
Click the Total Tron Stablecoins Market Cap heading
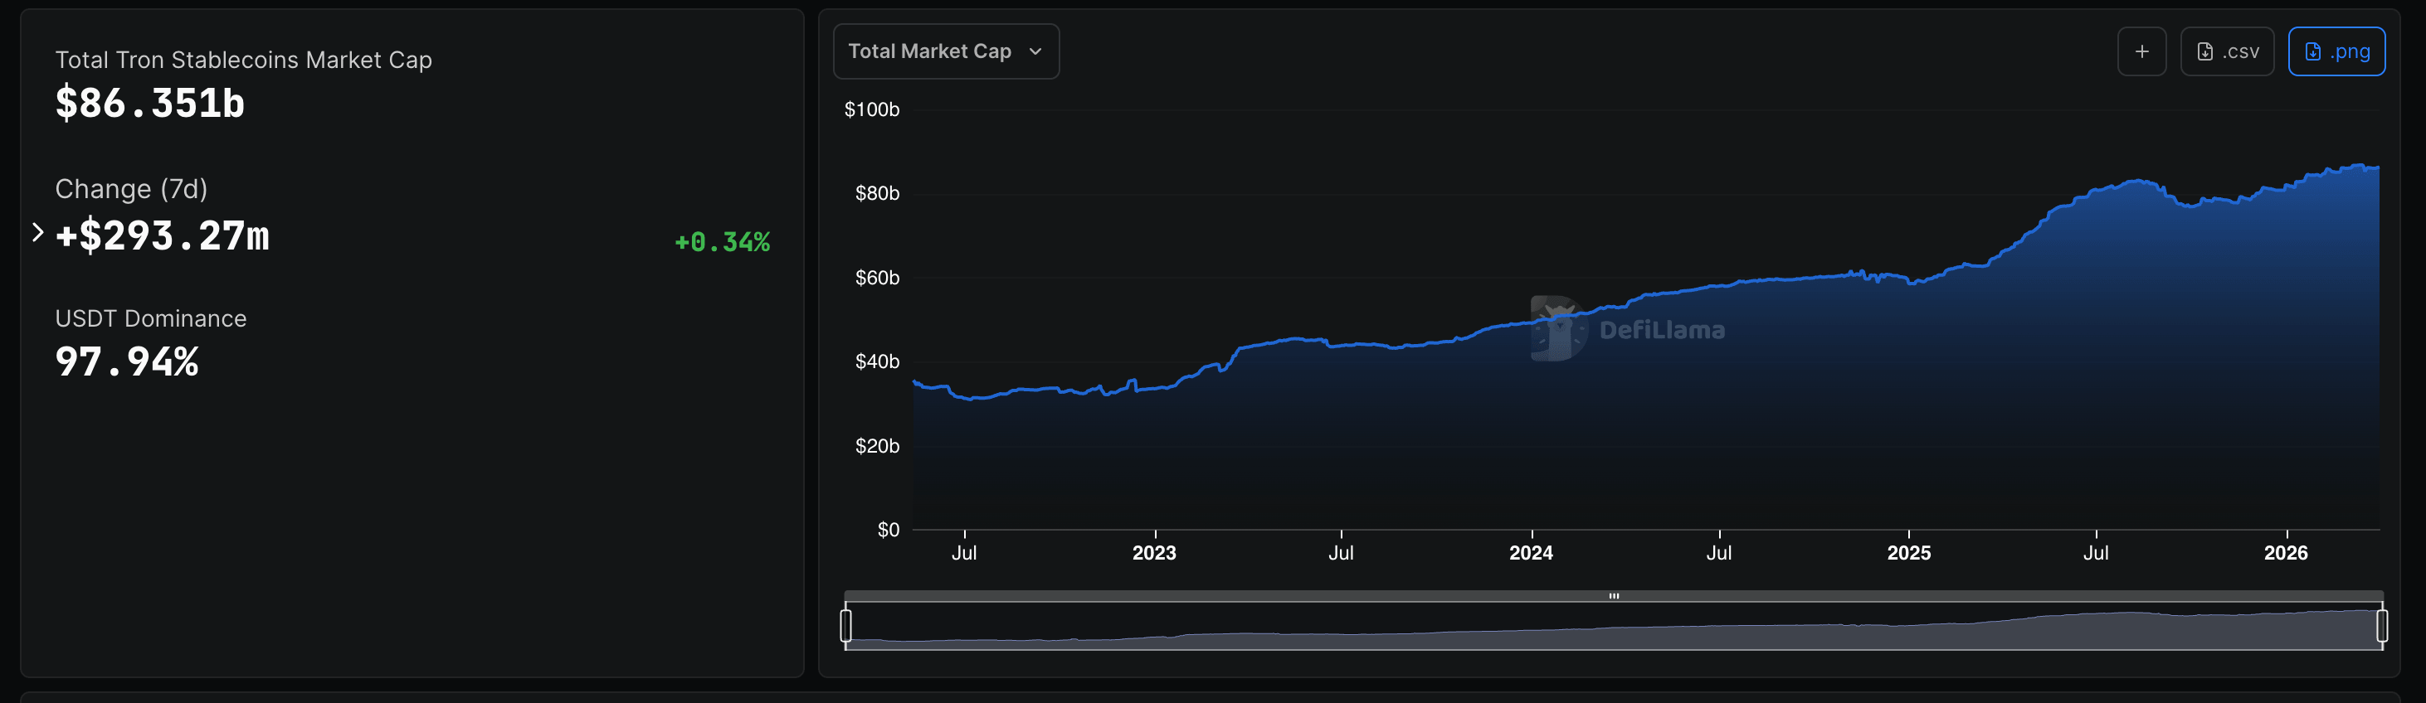coord(243,61)
